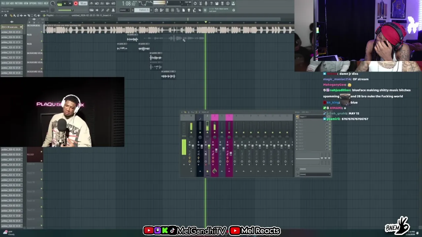Toggle mute LED on master mixer track
This screenshot has width=422, height=237.
point(191,132)
